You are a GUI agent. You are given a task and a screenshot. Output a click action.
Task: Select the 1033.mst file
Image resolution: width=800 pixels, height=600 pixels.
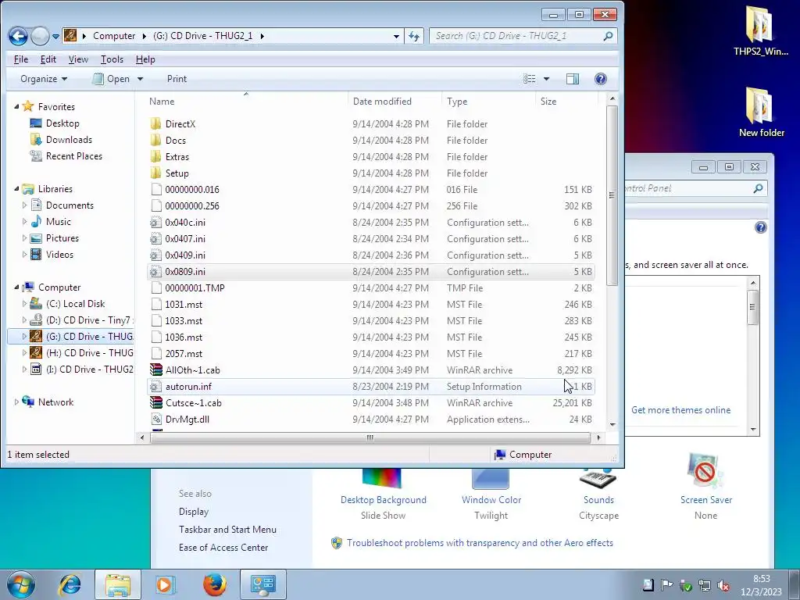click(371, 320)
